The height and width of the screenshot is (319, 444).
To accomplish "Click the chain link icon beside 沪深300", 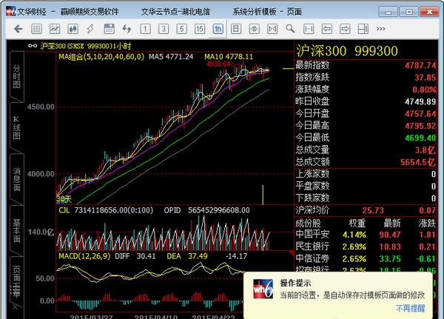I will pyautogui.click(x=33, y=46).
